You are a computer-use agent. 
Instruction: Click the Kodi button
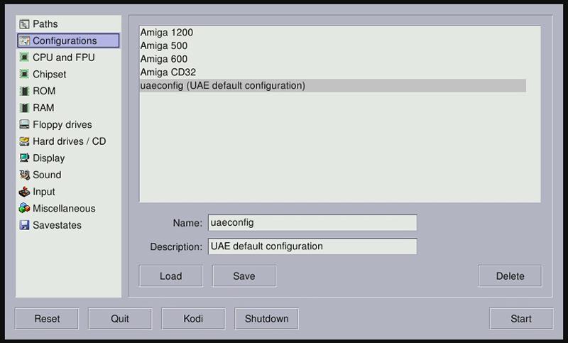pos(193,319)
